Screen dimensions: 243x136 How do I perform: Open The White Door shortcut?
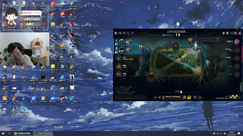(72, 90)
